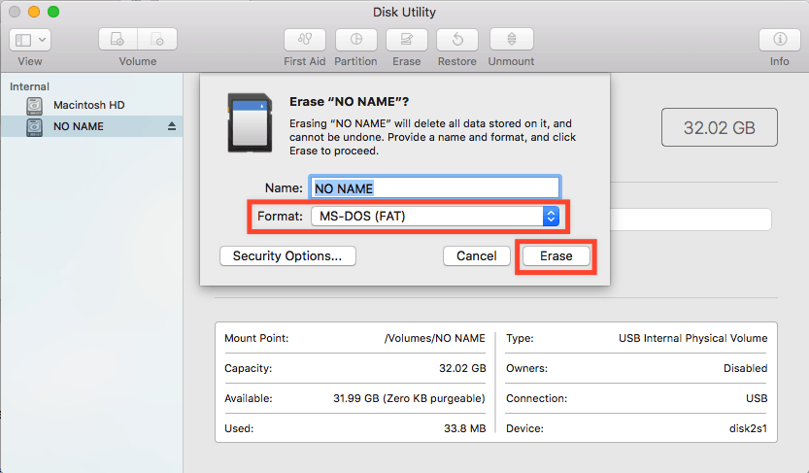
Task: Click the Unmount toolbar icon
Action: (x=511, y=40)
